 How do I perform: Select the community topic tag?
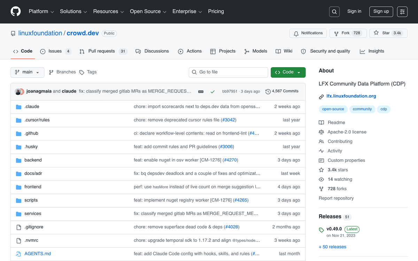(362, 109)
